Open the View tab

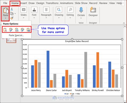pyautogui.click(x=112, y=3)
